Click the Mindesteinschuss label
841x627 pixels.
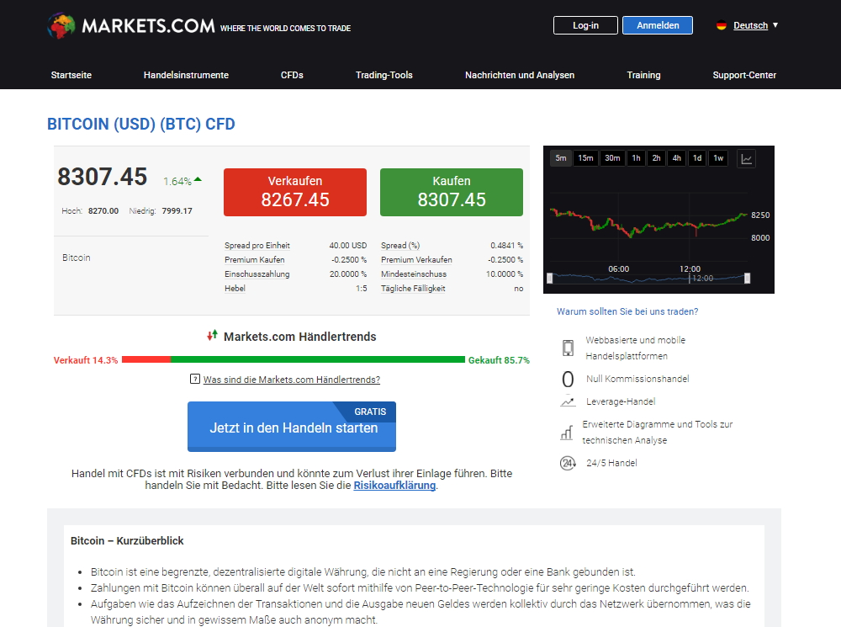(x=414, y=274)
